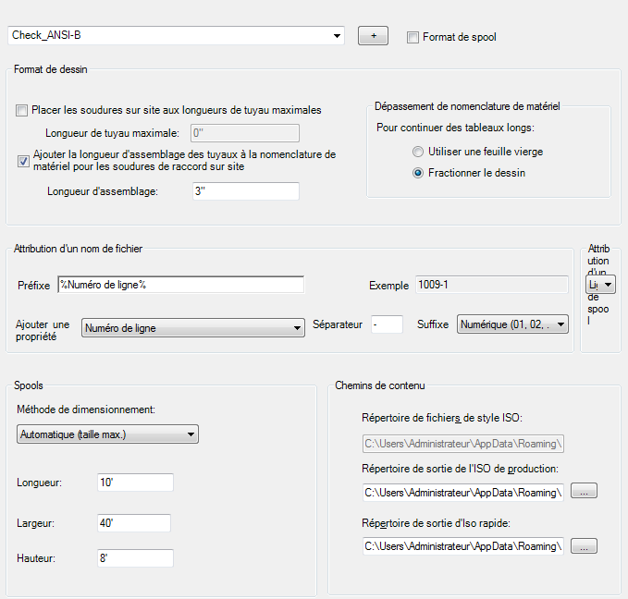The width and height of the screenshot is (628, 599).
Task: Click the ISO de production path field
Action: 462,492
